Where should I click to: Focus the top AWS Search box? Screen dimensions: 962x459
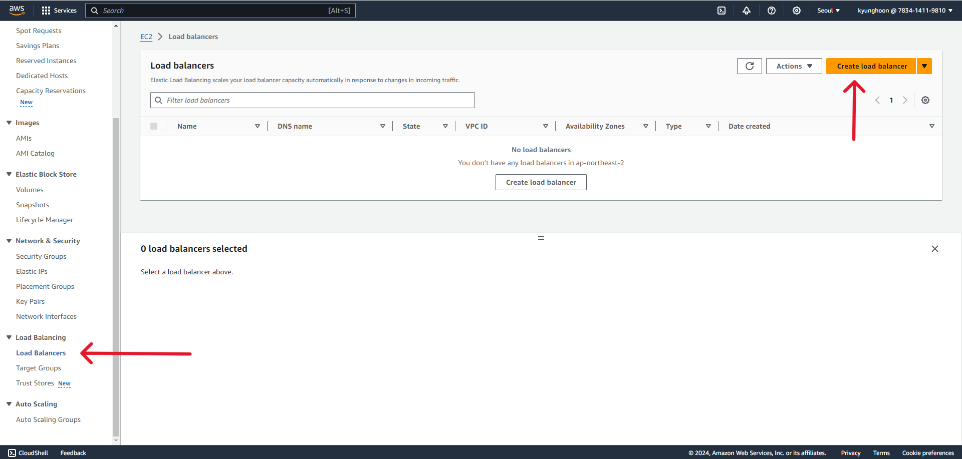coord(220,11)
